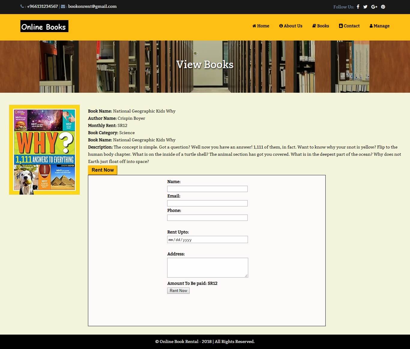This screenshot has height=349, width=410.
Task: Open the About Us page
Action: [291, 26]
